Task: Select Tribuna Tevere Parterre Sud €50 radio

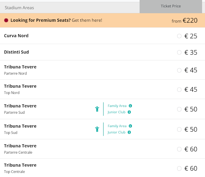Action: click(179, 109)
